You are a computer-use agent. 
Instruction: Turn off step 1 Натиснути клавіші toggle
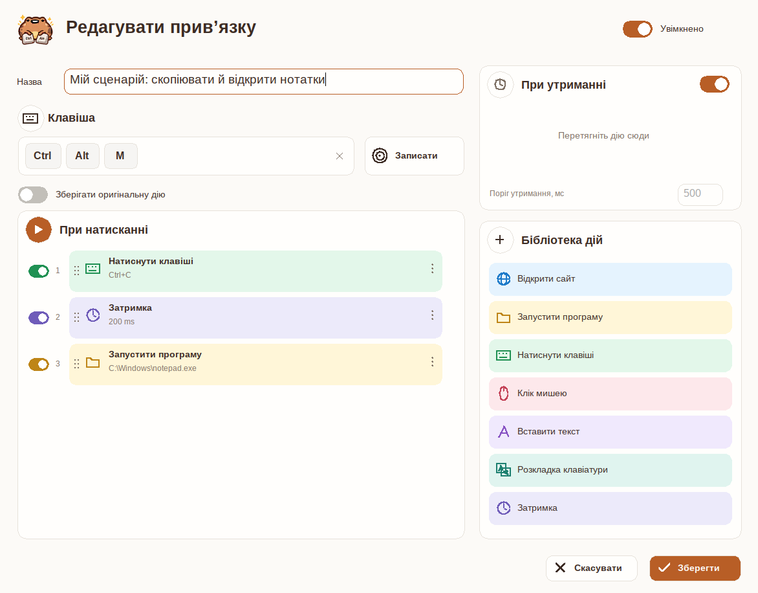(39, 271)
